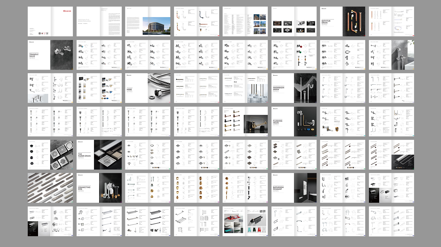Click the spread showing black towel rack shelves
The width and height of the screenshot is (441, 247).
click(148, 221)
